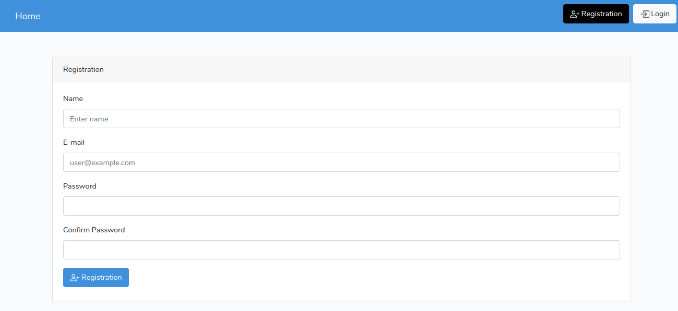
Task: Click the login arrow icon in the navbar
Action: [644, 14]
